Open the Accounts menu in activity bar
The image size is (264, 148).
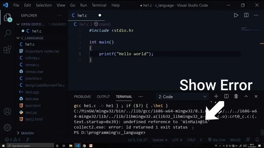tap(7, 111)
